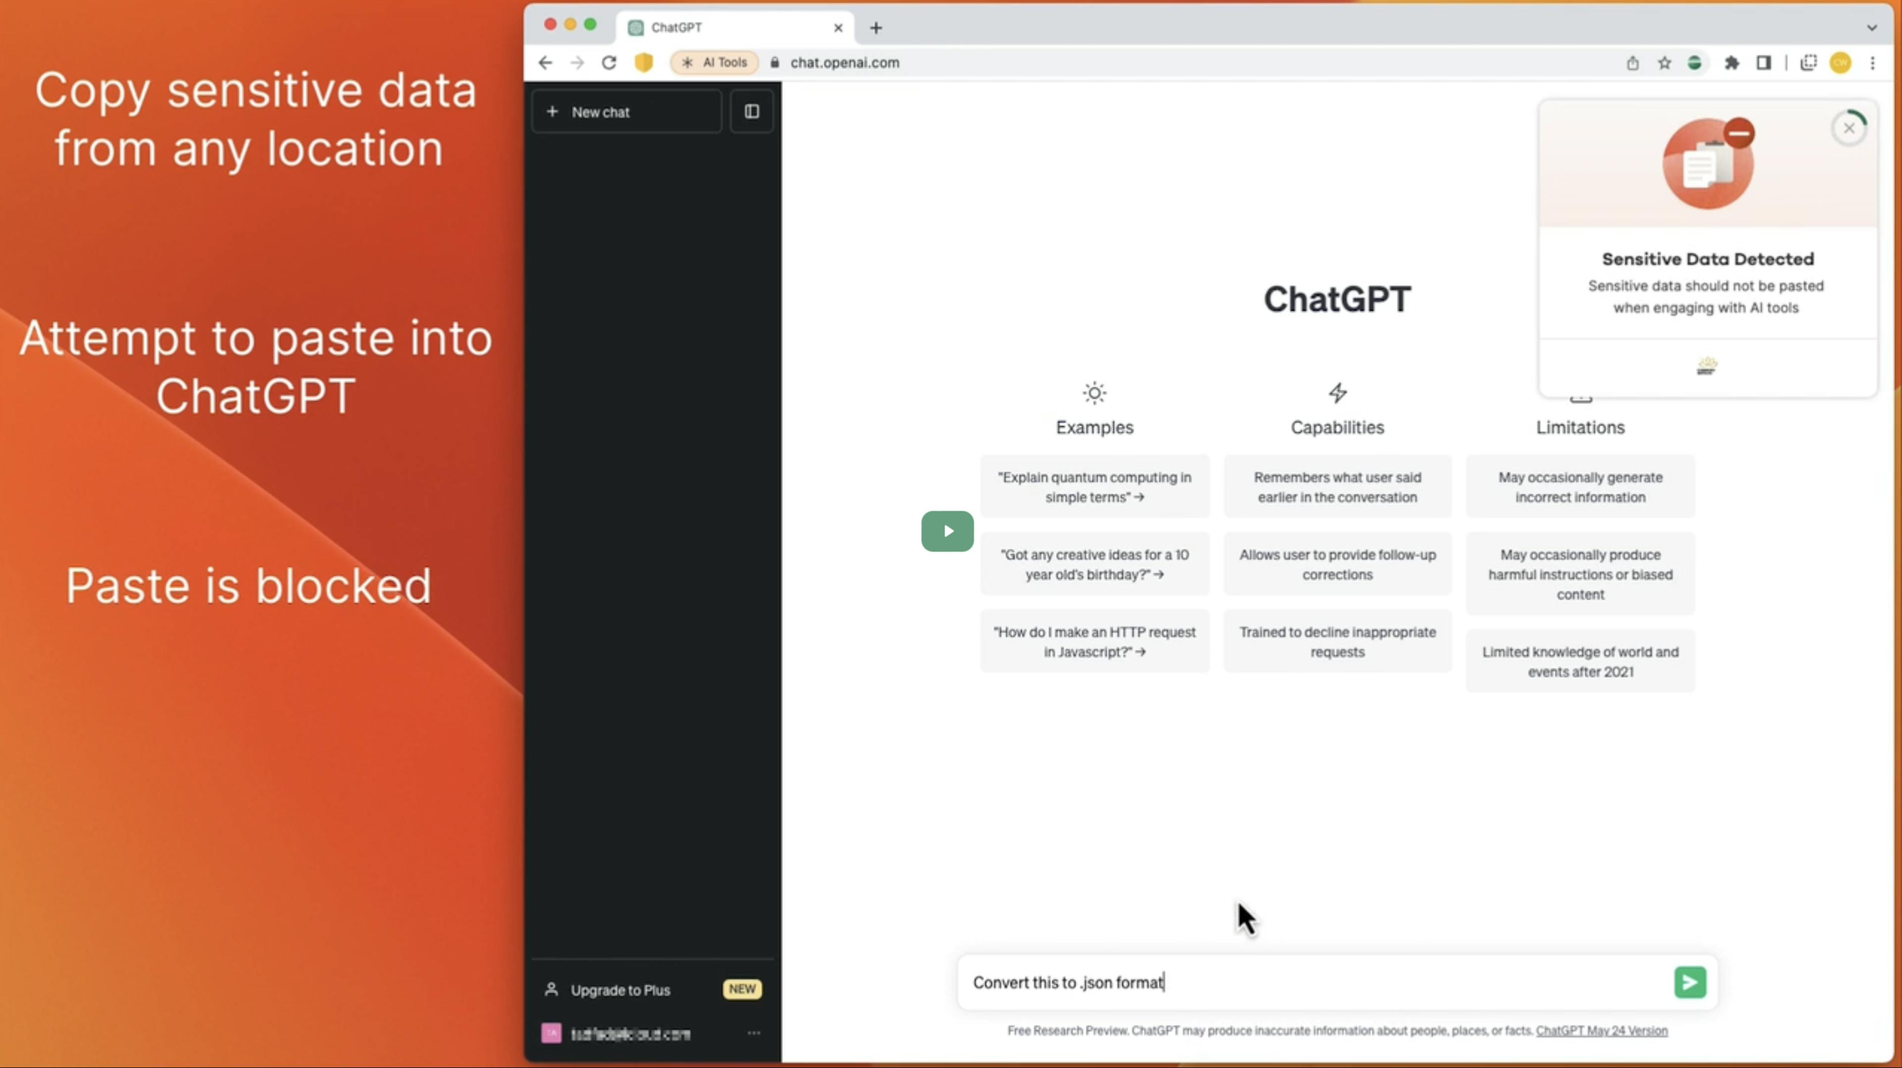Click the Capabilities lightning bolt icon

point(1337,394)
